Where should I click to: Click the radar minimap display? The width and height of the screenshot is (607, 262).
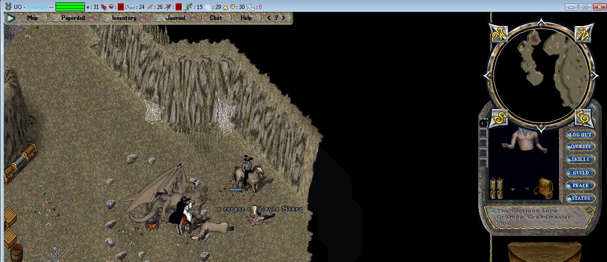point(541,75)
